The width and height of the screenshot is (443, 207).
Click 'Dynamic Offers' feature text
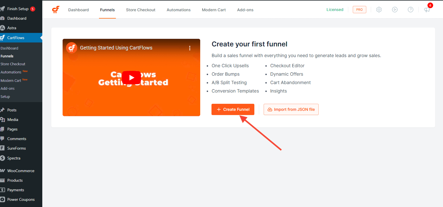point(287,74)
